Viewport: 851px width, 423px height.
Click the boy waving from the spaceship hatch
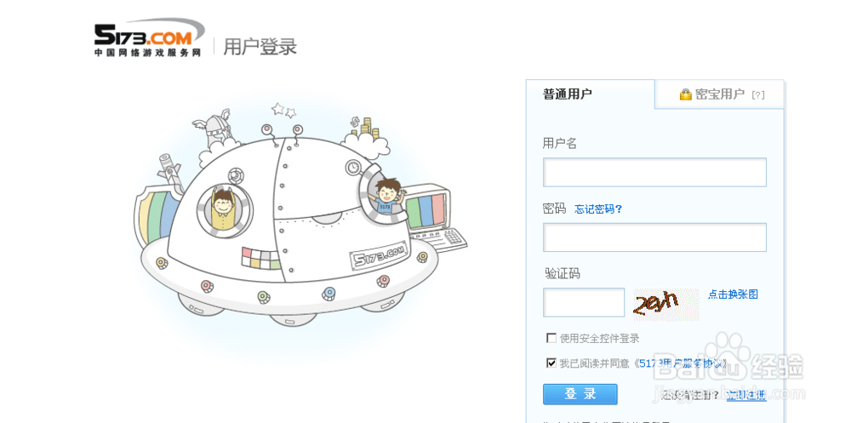pyautogui.click(x=386, y=197)
